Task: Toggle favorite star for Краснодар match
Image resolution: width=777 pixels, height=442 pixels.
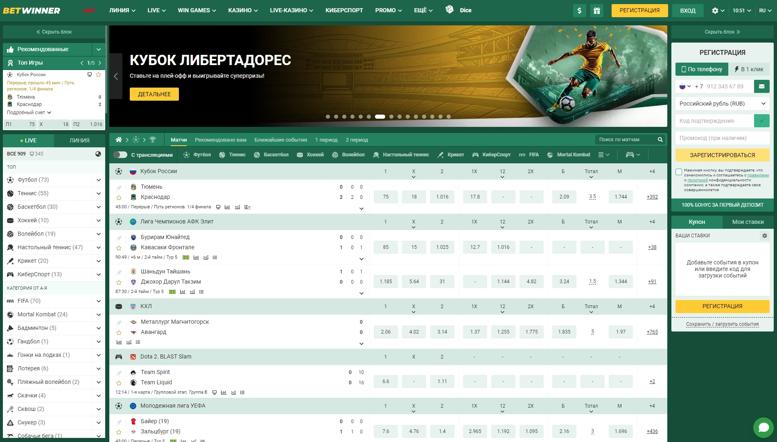Action: tap(119, 197)
